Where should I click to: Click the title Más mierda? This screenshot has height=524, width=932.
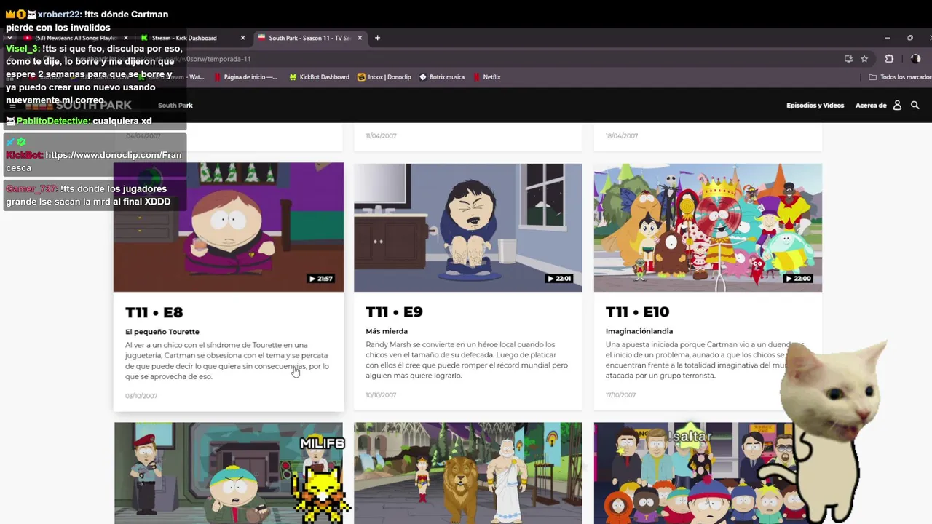point(387,331)
